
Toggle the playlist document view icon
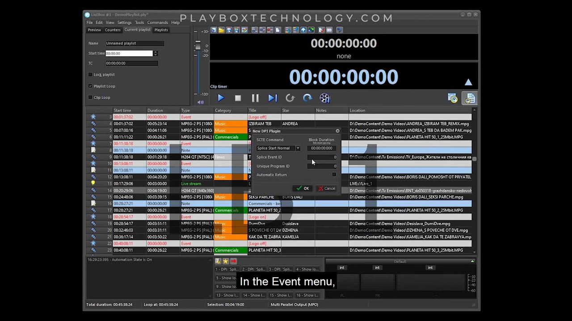point(470,98)
